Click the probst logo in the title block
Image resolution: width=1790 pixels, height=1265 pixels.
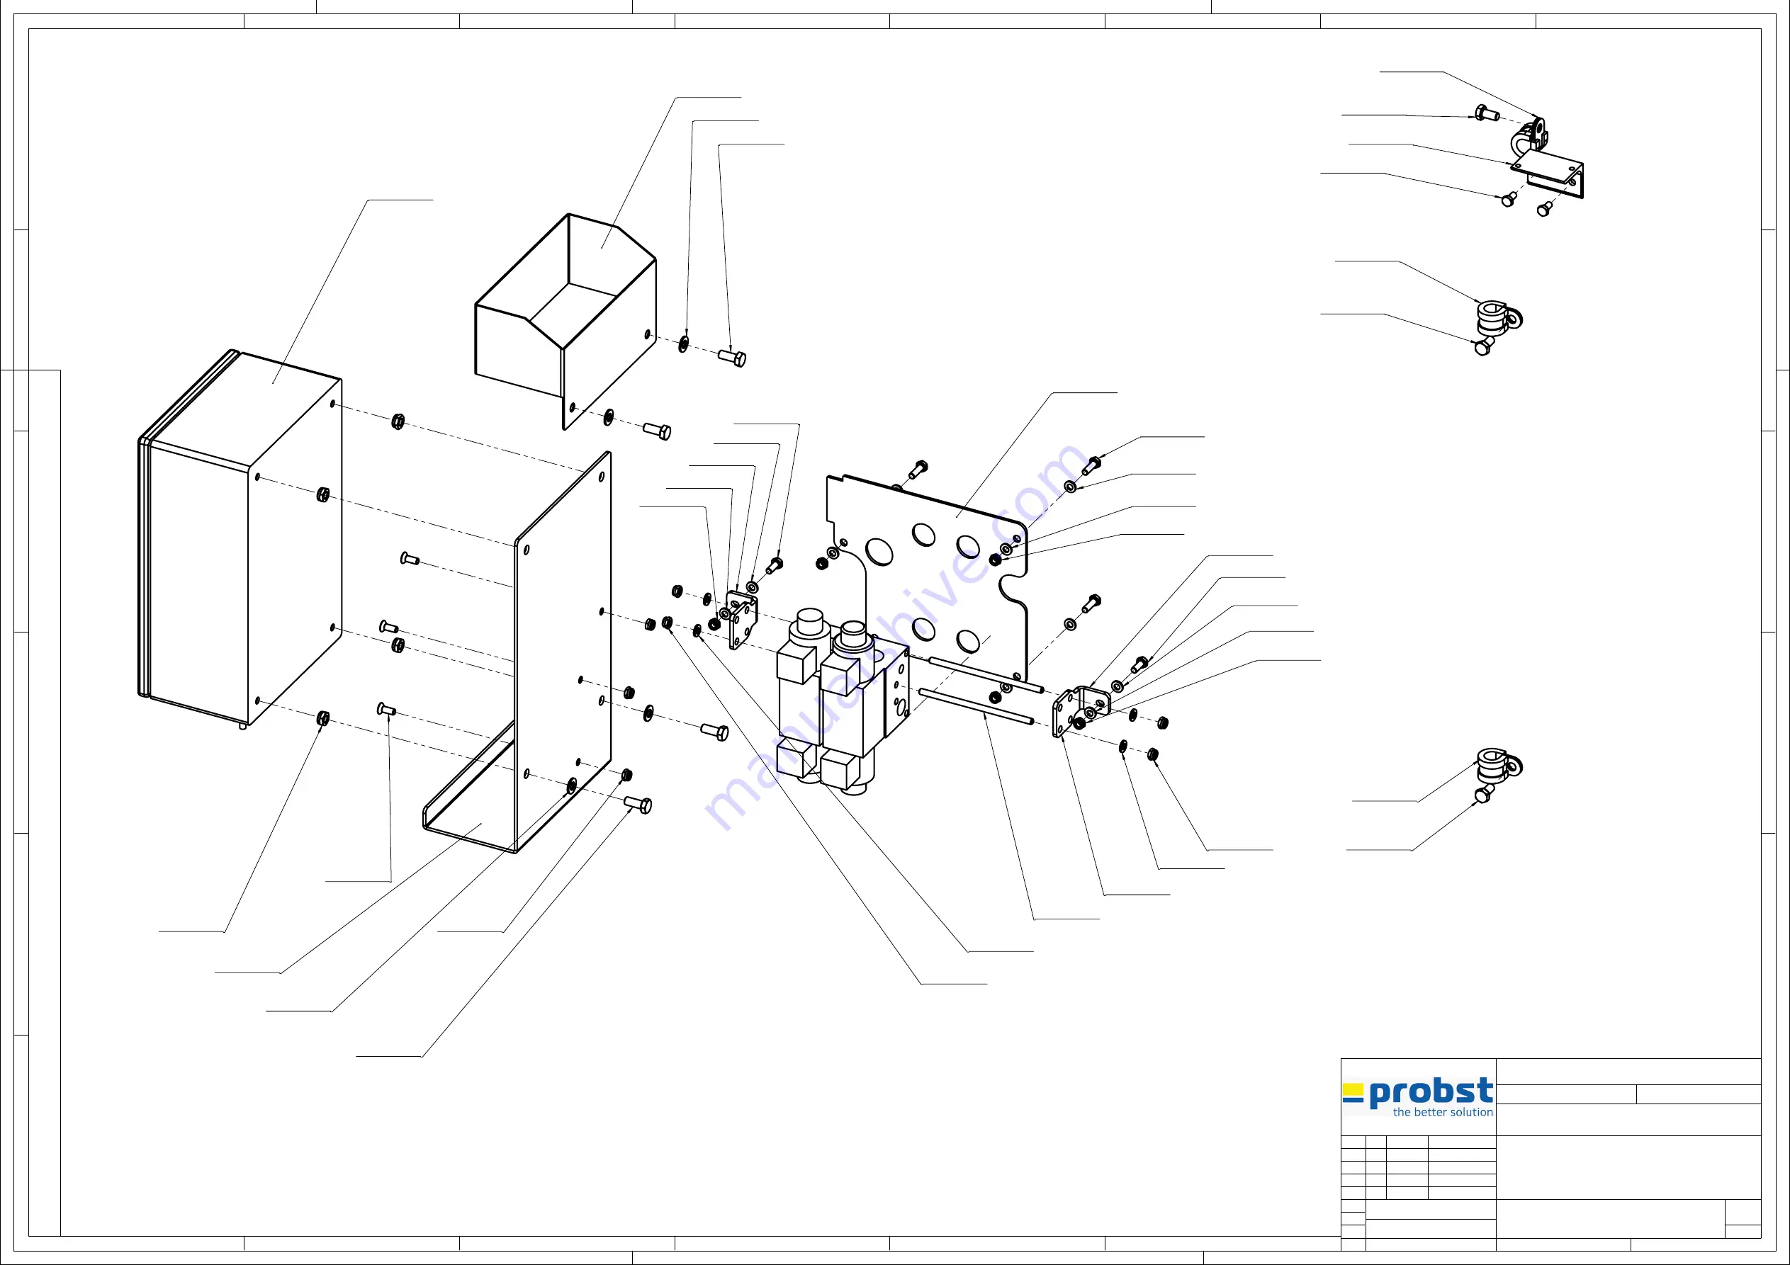click(1417, 1095)
